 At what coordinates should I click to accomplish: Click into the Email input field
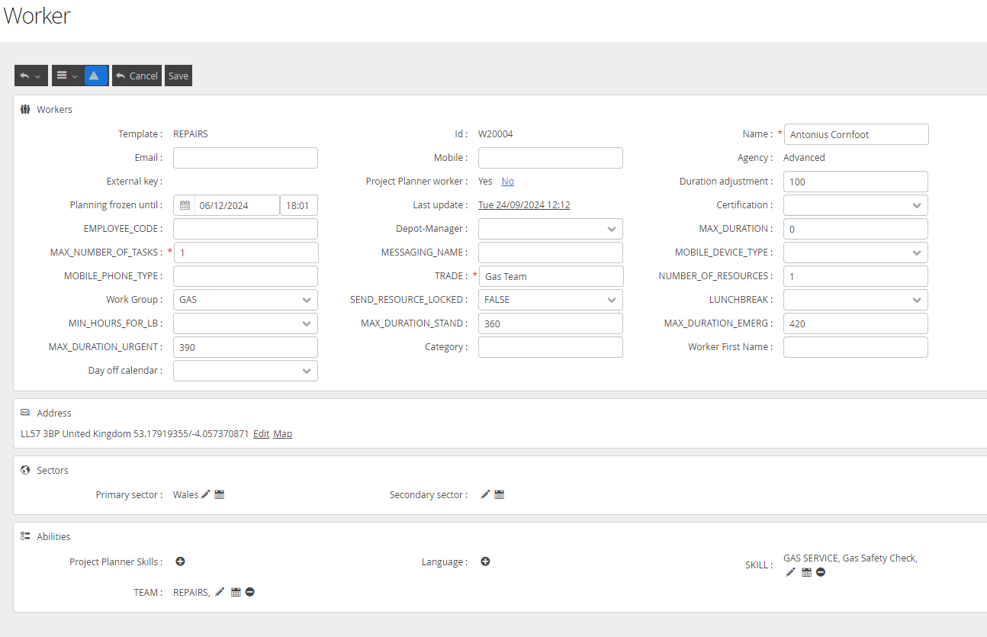point(245,158)
